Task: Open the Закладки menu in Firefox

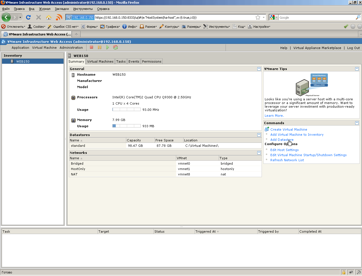Action: [x=62, y=9]
